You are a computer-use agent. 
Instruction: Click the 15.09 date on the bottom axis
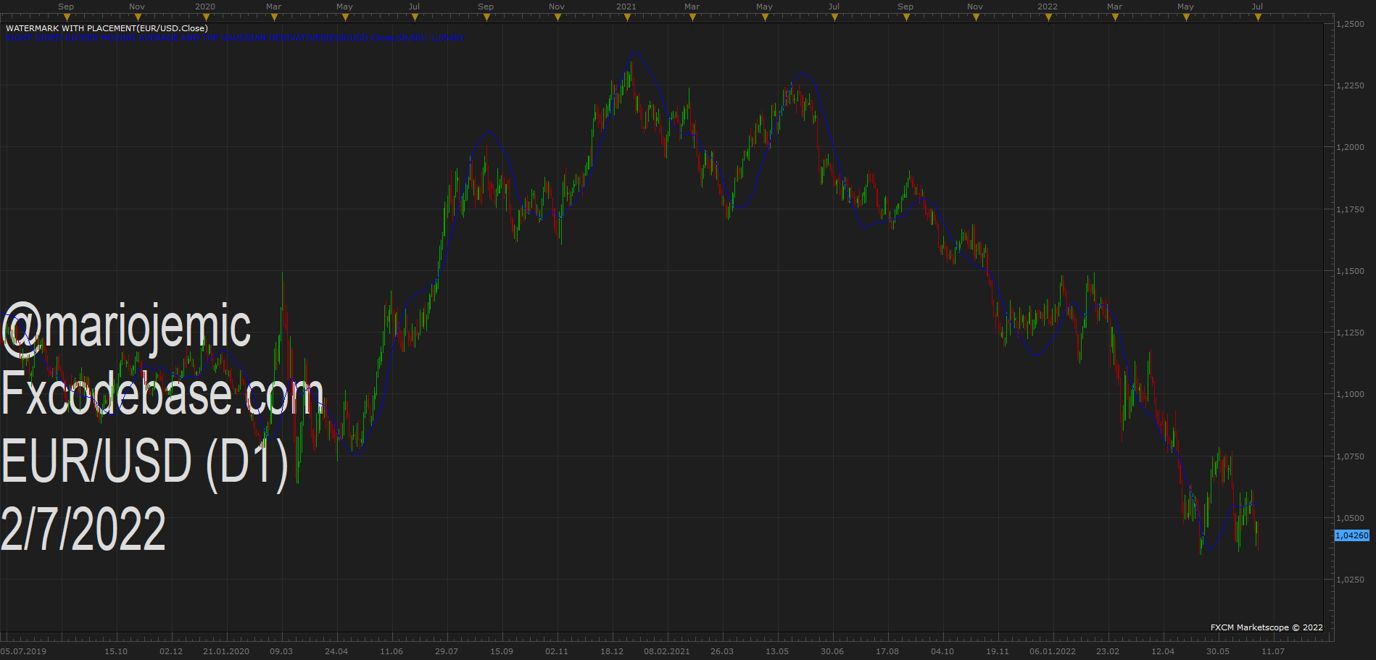point(502,651)
